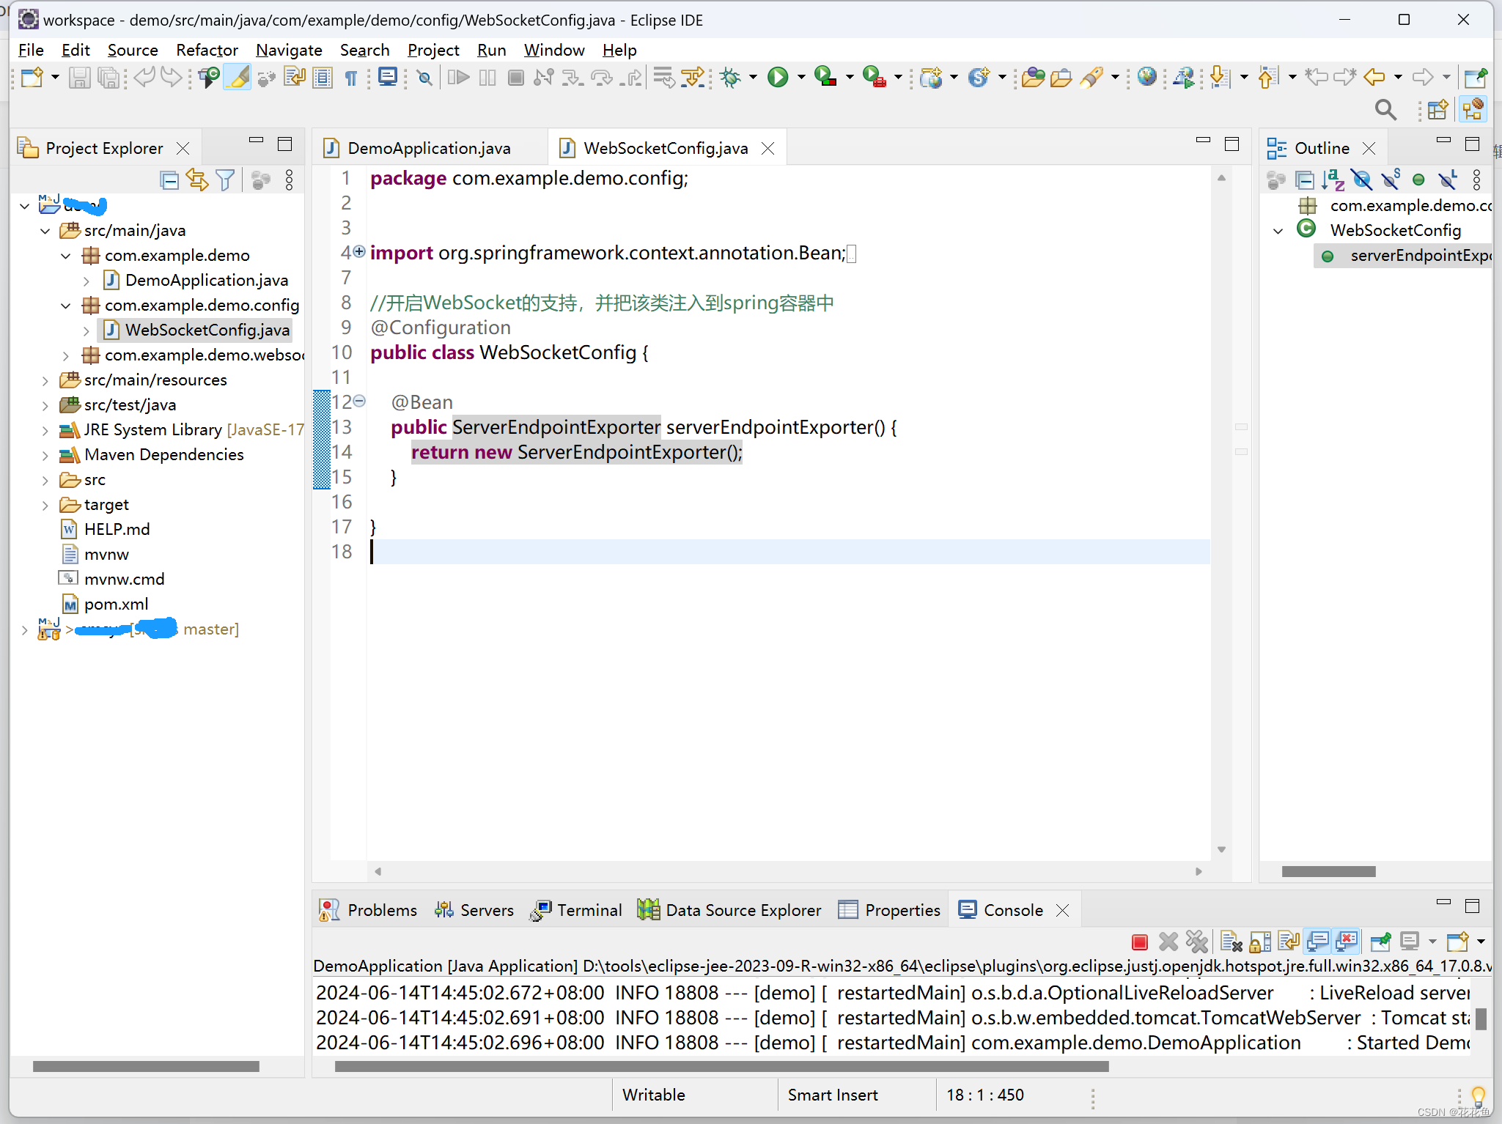
Task: Terminate the program with red Console stop button
Action: pyautogui.click(x=1139, y=942)
